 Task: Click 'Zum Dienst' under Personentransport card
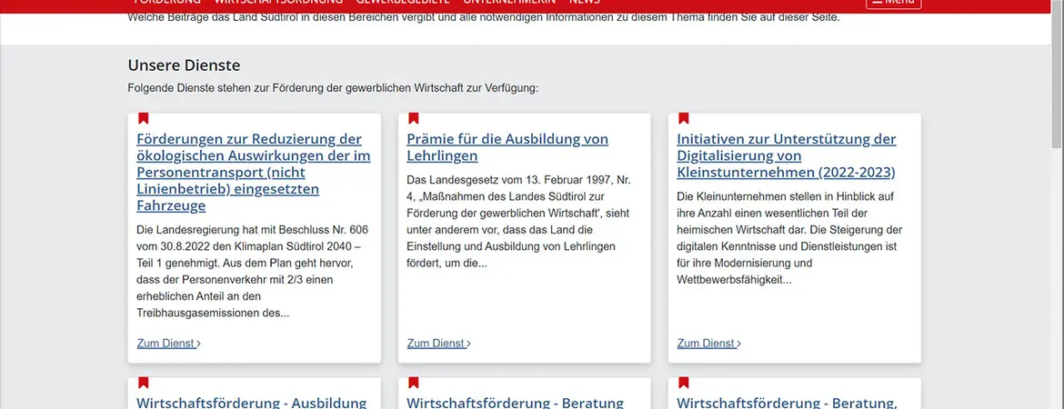(x=168, y=344)
